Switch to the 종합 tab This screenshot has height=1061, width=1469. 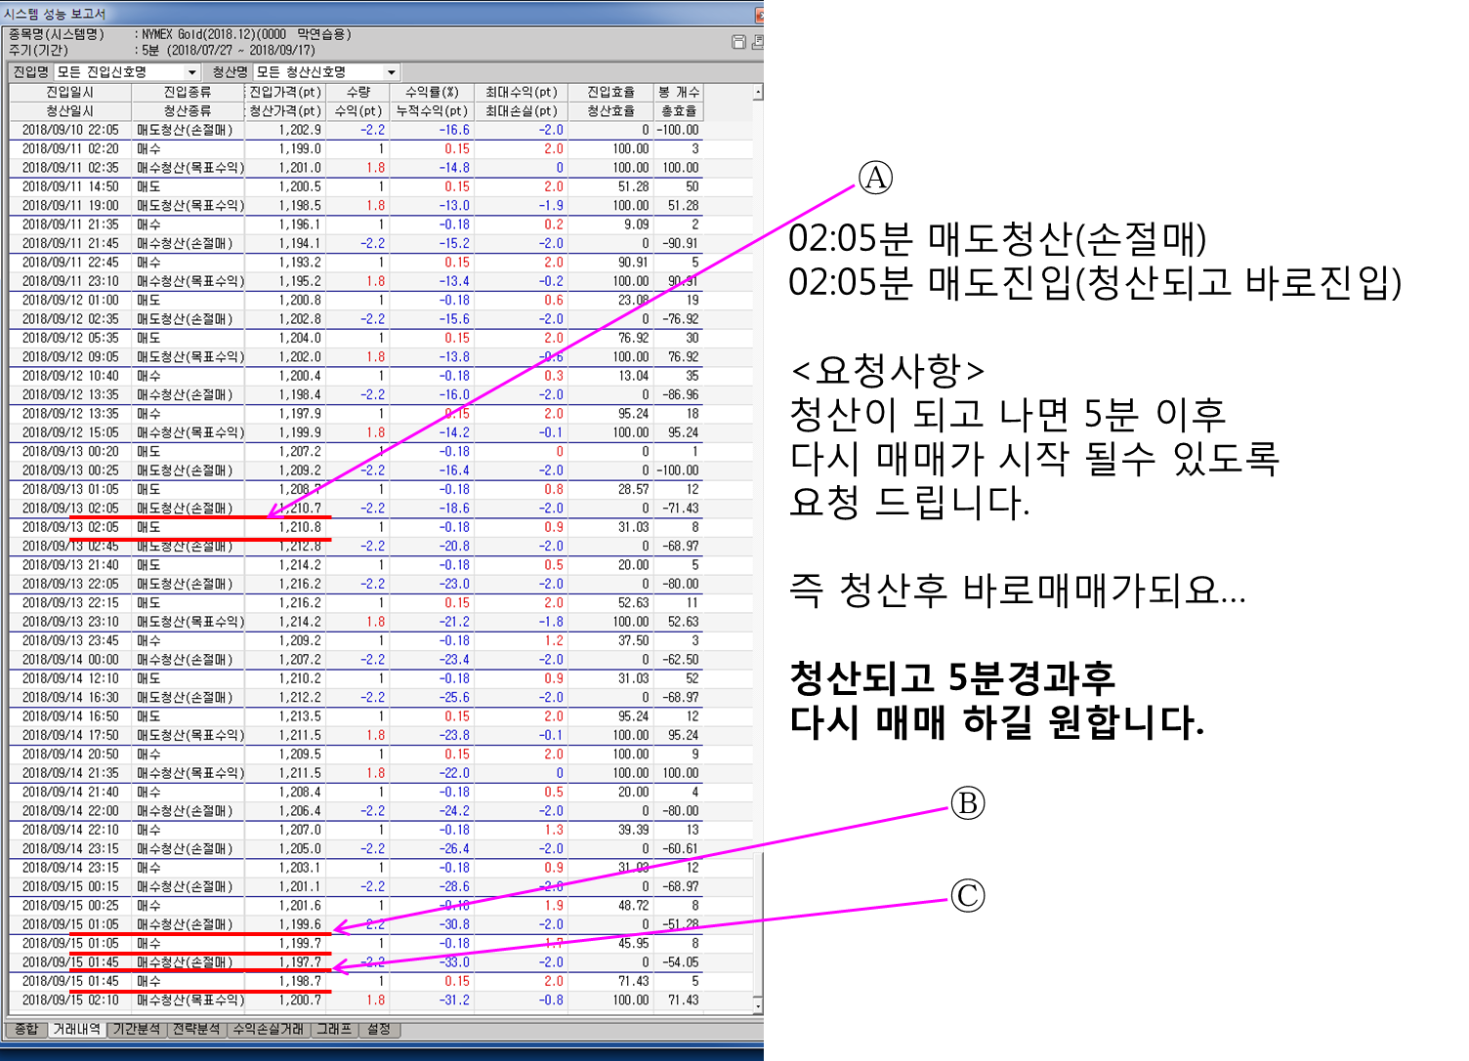[26, 1029]
